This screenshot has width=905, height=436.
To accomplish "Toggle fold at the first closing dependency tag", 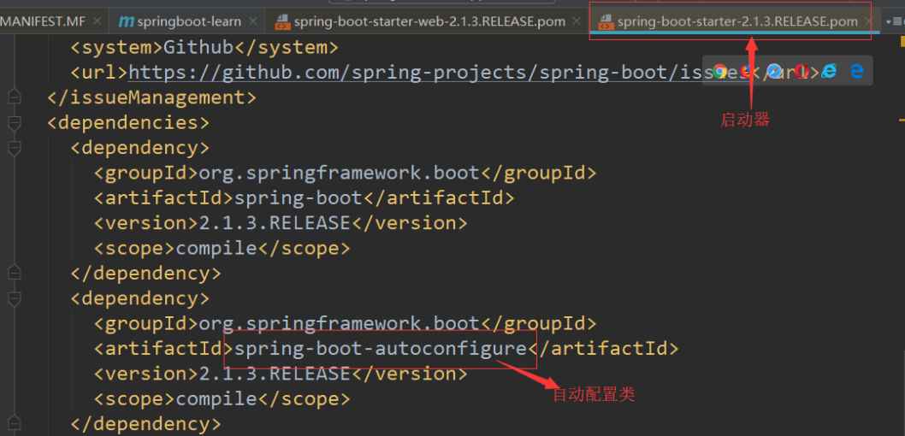I will (15, 273).
